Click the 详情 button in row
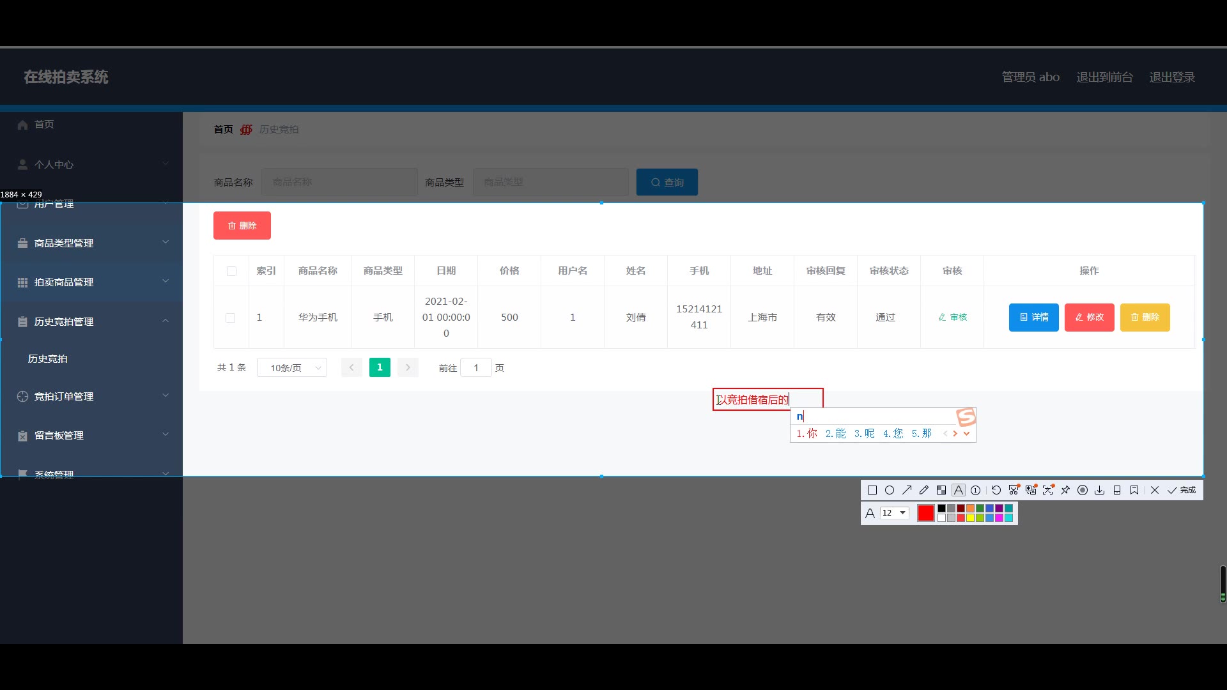1227x690 pixels. (1033, 318)
